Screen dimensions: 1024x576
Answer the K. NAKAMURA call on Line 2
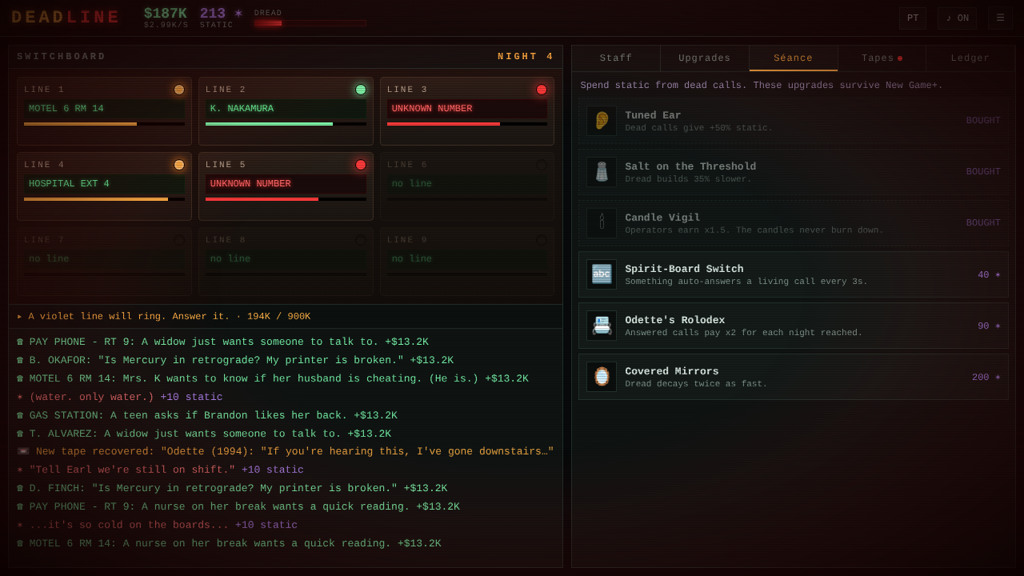[x=286, y=111]
